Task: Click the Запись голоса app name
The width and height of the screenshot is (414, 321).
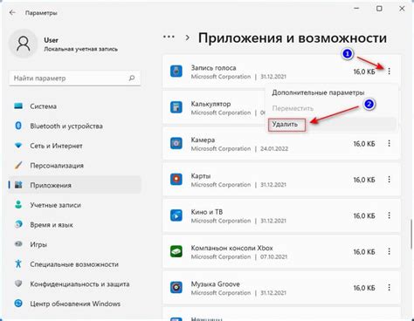Action: pos(213,68)
